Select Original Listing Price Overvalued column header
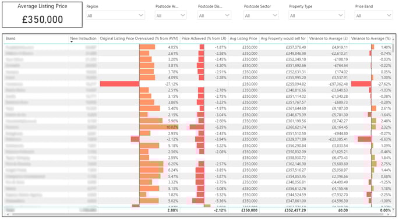The width and height of the screenshot is (399, 219). (x=139, y=38)
